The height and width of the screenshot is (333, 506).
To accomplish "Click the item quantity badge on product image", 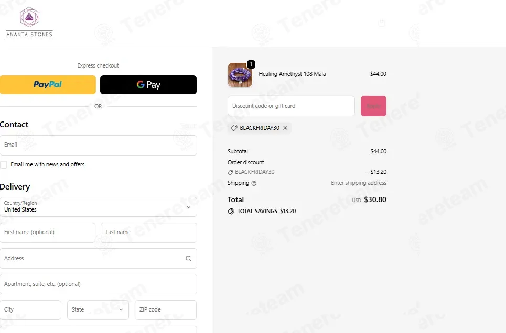I will (x=251, y=64).
